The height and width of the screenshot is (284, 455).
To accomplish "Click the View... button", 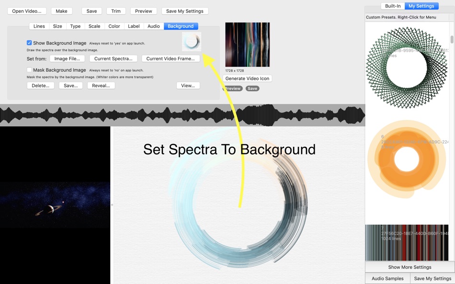I will pos(188,86).
